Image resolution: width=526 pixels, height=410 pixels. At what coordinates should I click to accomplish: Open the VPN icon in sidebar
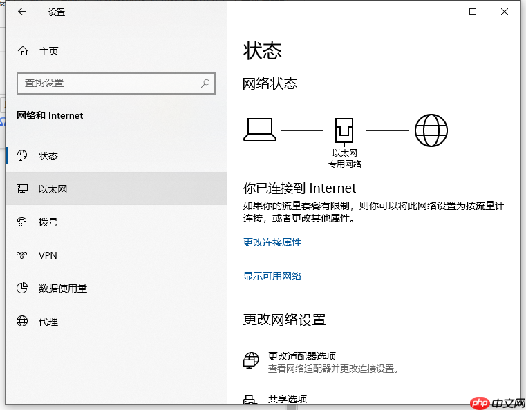22,255
